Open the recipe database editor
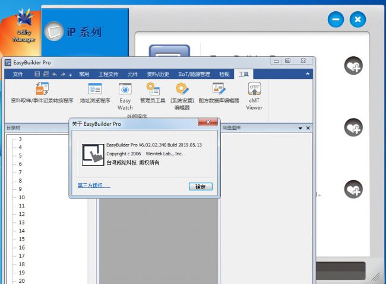Screen dimensions: 386x284 (x=219, y=93)
